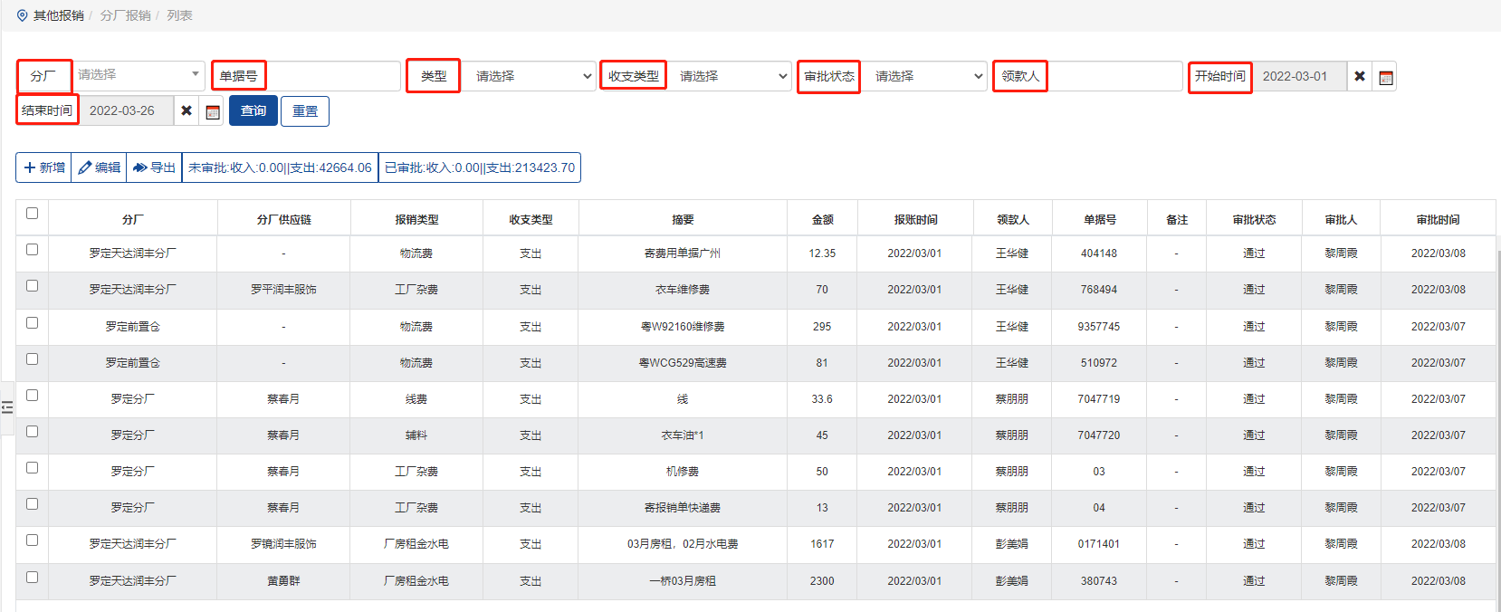The height and width of the screenshot is (612, 1501).
Task: Click the 编辑 edit pencil button
Action: tap(100, 167)
